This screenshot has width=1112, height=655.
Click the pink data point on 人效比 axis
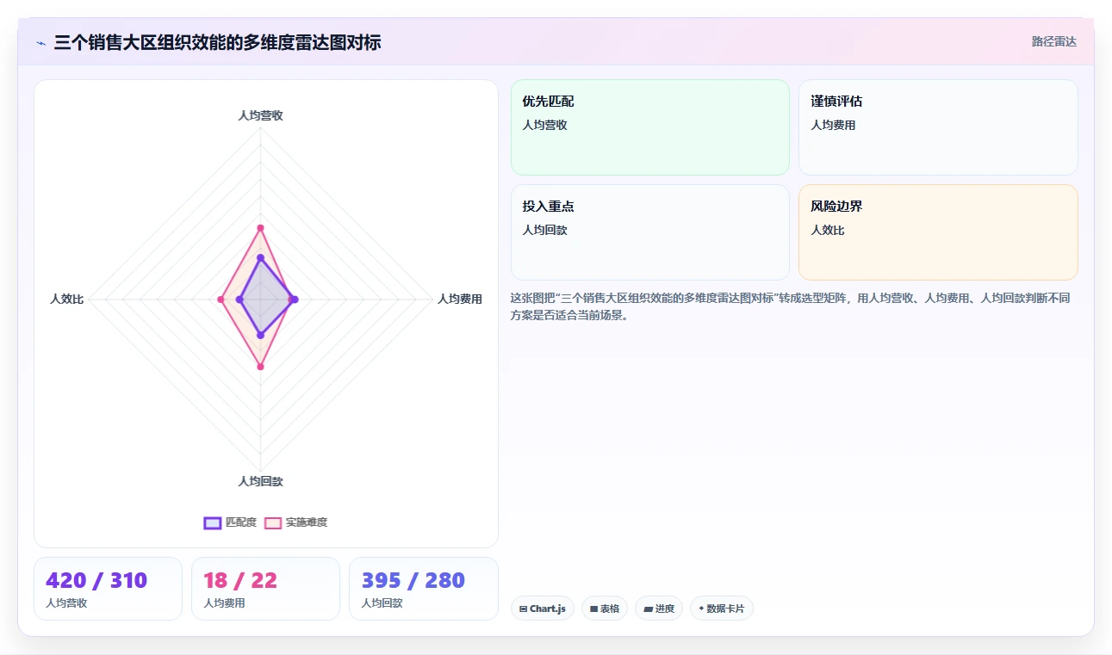click(221, 300)
